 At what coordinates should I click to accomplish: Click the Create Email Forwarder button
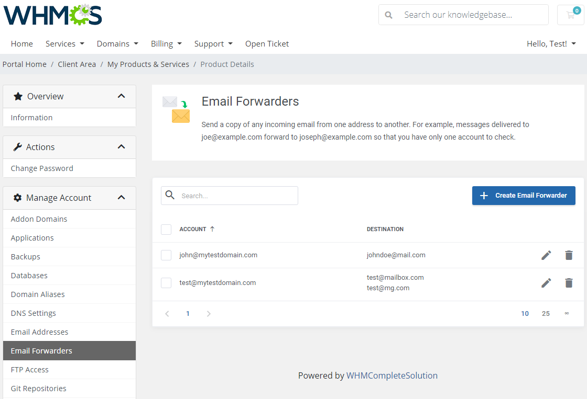tap(524, 196)
